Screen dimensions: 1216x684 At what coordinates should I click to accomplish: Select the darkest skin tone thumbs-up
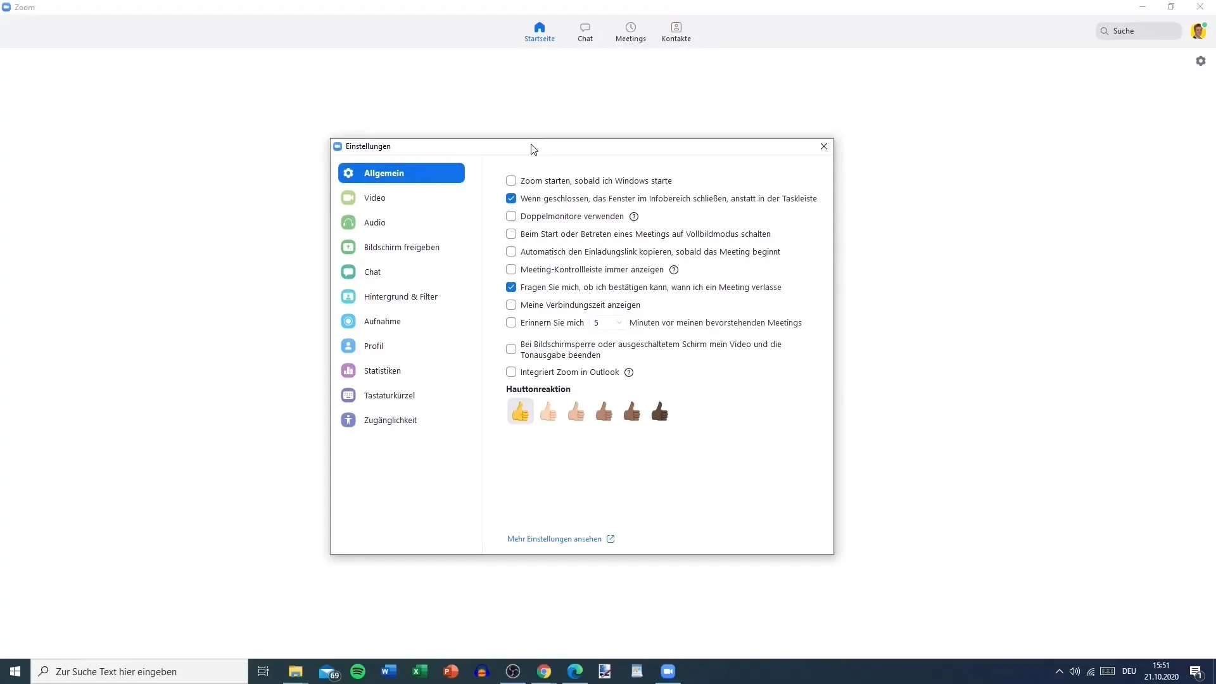pyautogui.click(x=659, y=412)
